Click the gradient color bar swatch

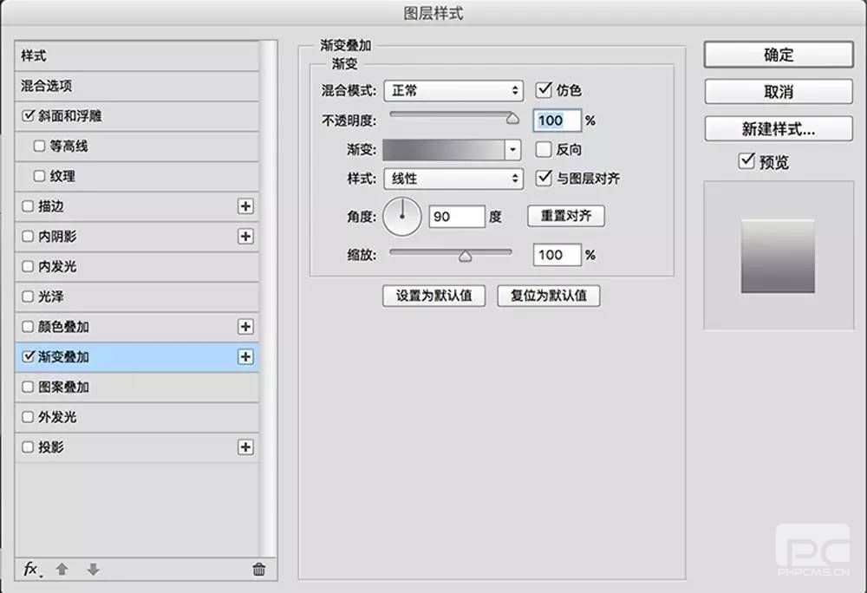click(x=443, y=150)
